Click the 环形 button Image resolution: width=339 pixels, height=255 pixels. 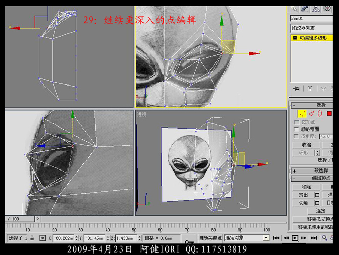[303, 153]
